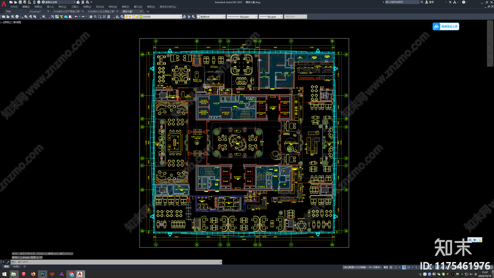The image size is (494, 278).
Task: Open the 修改(M) menu
Action: [113, 7]
